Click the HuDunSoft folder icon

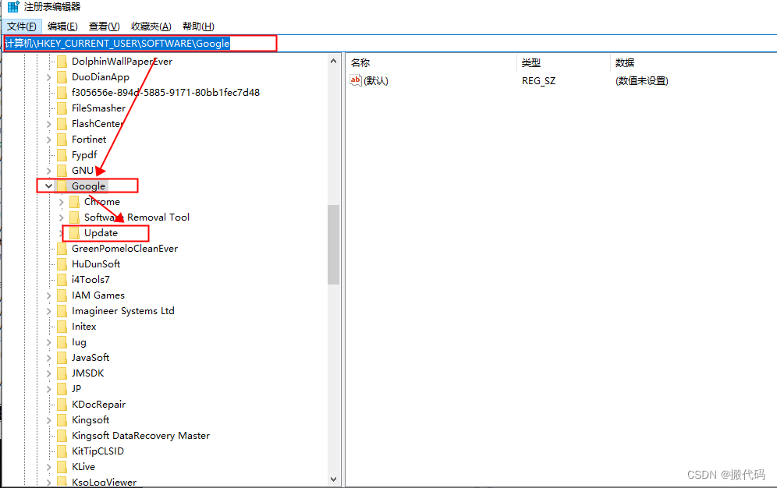click(62, 264)
